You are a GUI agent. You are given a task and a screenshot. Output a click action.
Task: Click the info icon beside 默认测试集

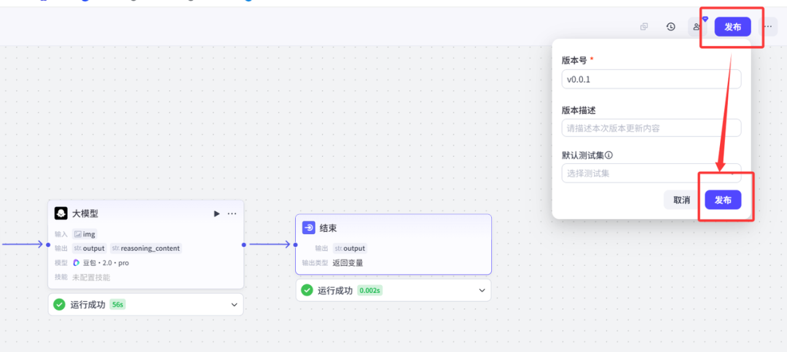(x=609, y=155)
